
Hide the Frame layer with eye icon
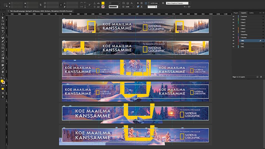(x=234, y=19)
